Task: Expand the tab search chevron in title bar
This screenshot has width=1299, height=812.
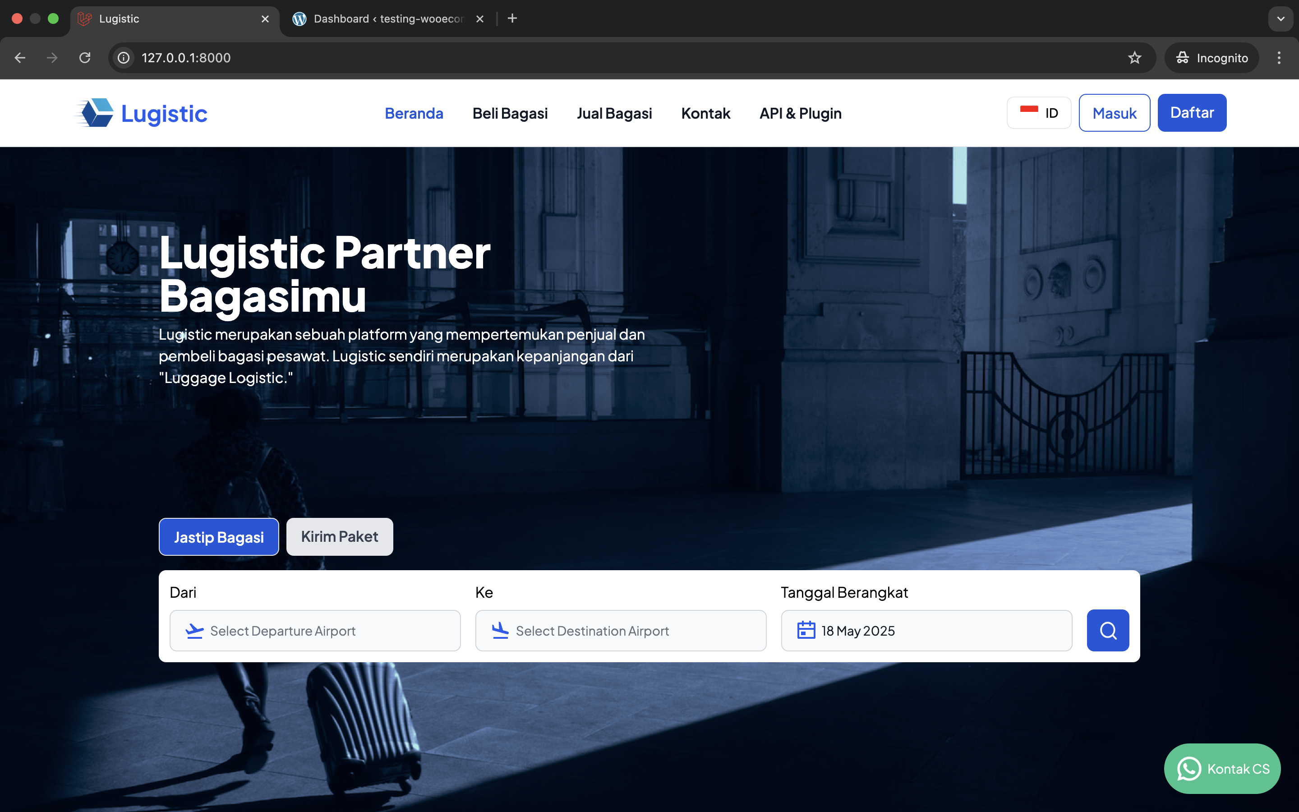Action: click(x=1280, y=19)
